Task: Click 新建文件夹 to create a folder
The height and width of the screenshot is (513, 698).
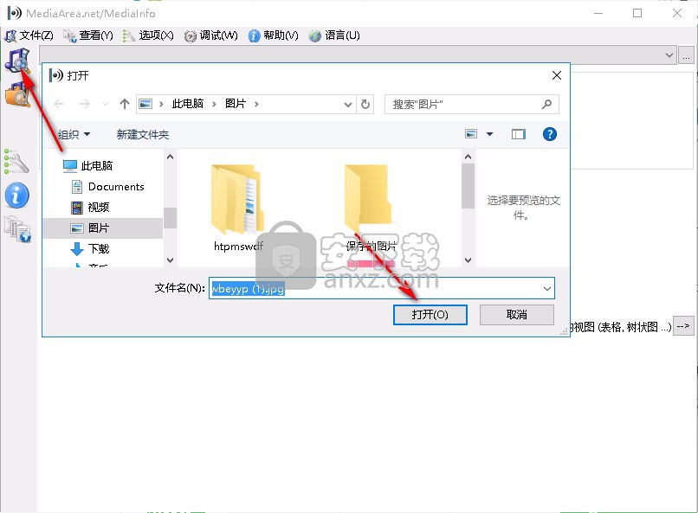Action: [143, 135]
